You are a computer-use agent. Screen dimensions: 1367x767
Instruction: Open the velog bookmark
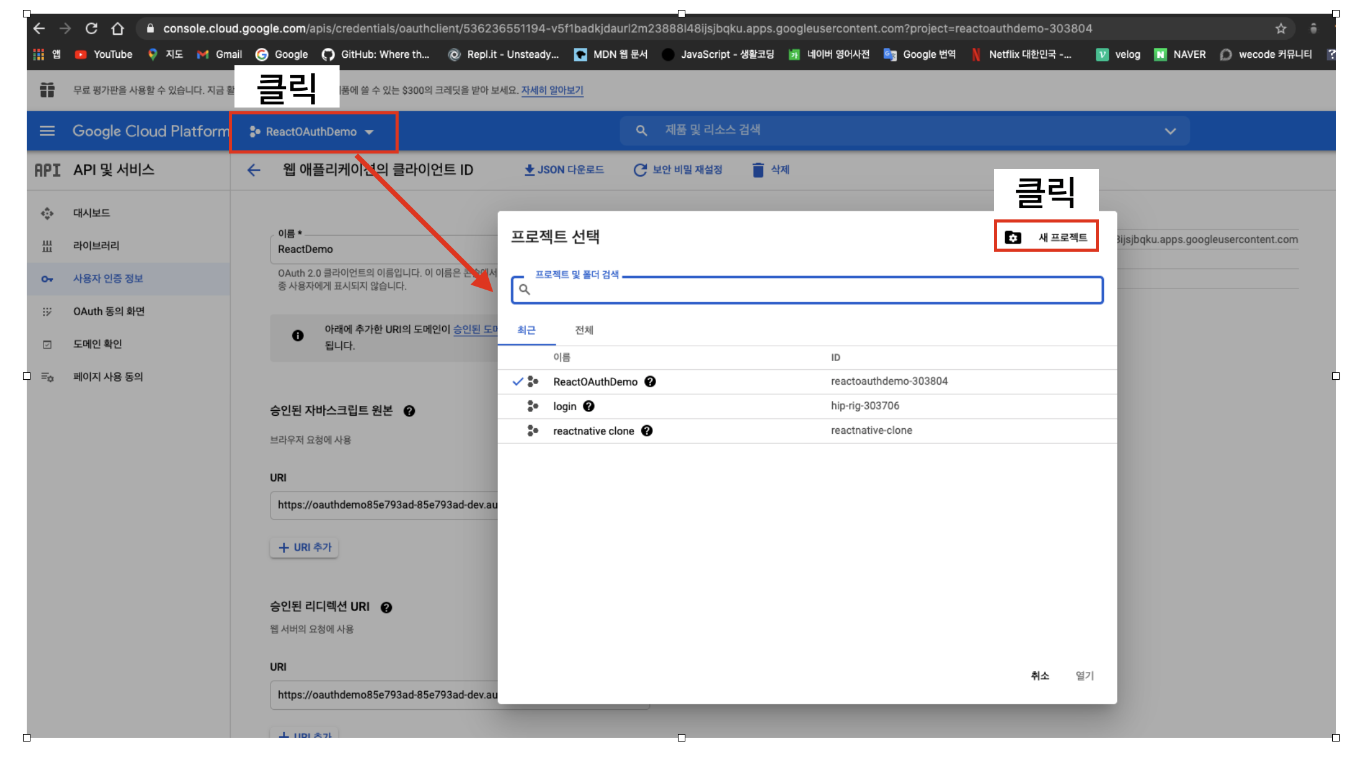click(x=1118, y=55)
